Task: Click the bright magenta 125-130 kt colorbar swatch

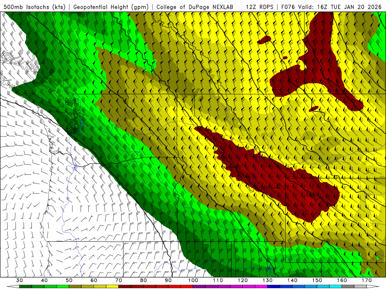Action: point(261,287)
